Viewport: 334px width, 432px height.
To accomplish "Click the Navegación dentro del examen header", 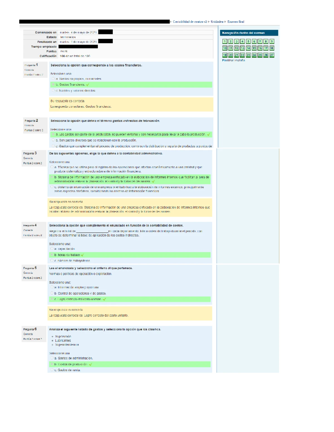I will (249, 33).
